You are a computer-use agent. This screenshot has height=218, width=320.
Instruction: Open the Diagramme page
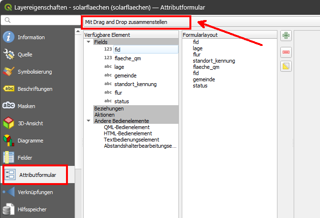tap(30, 141)
